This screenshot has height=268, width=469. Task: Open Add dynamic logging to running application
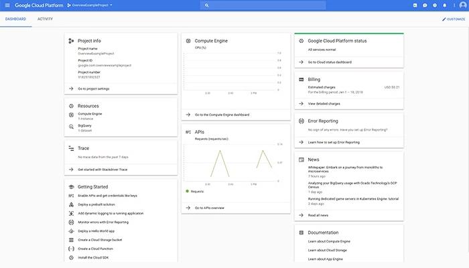pos(111,213)
